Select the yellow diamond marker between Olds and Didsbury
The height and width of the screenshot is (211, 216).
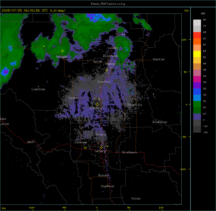coord(97,104)
